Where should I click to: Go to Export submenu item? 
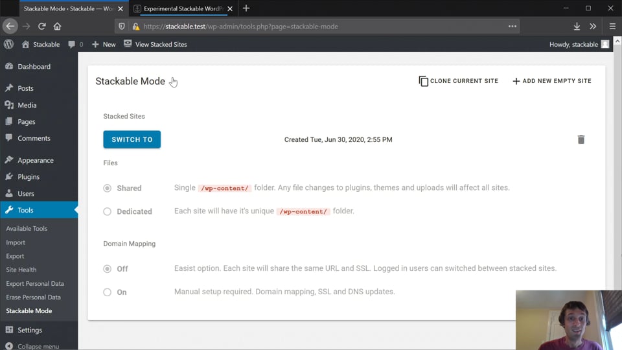pyautogui.click(x=15, y=256)
